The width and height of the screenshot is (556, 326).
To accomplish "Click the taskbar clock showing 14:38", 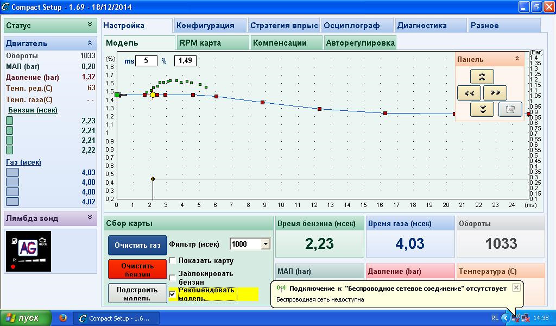I will (541, 318).
